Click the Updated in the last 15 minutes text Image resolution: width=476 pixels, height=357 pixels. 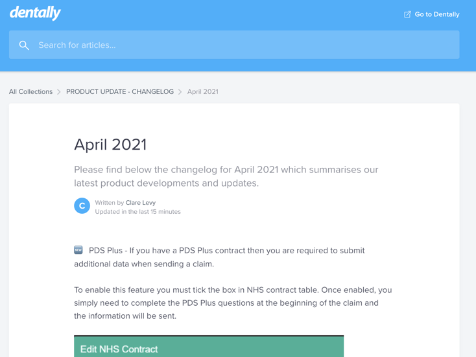click(138, 212)
